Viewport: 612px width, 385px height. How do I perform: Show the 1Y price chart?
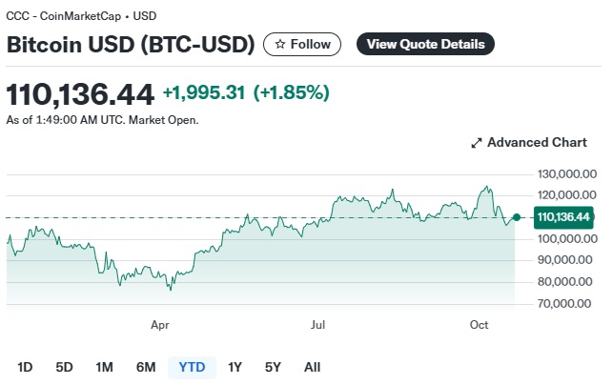[x=235, y=367]
